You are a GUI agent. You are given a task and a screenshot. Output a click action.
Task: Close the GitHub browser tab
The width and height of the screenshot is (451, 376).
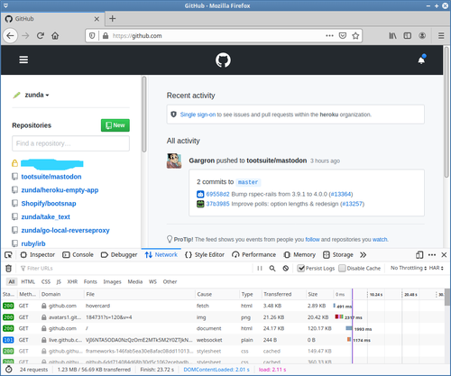(x=97, y=19)
